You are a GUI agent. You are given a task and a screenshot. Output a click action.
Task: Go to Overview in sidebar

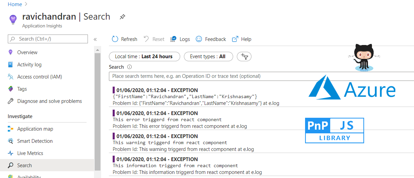pyautogui.click(x=27, y=52)
